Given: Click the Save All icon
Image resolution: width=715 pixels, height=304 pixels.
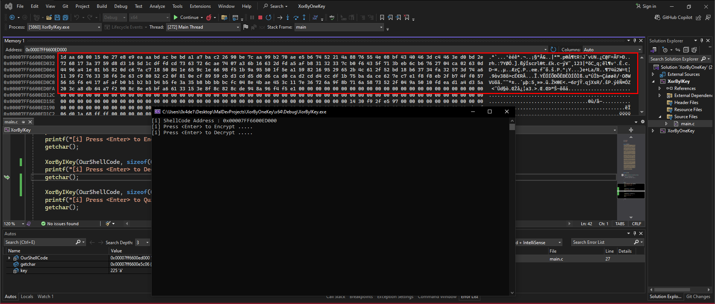Looking at the screenshot, I should point(66,17).
